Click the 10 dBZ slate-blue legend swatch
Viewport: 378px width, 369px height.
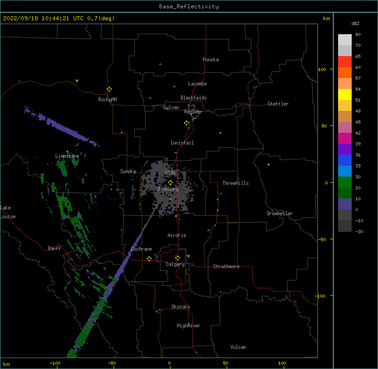coord(345,204)
